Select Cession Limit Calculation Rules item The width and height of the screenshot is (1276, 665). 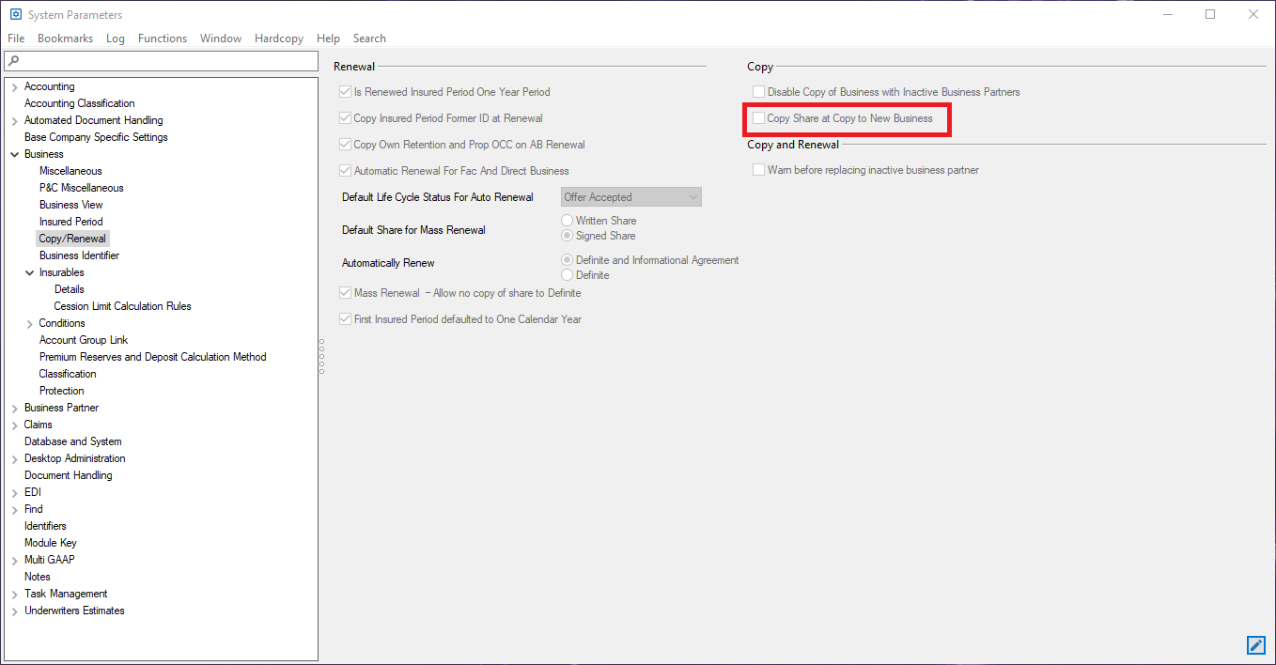(x=122, y=306)
